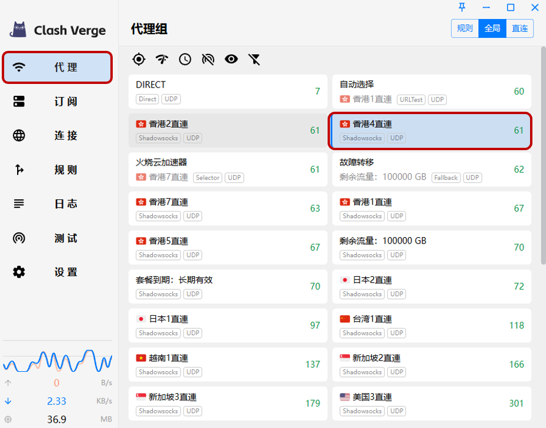Select the 香港2直連 proxy node
Screen dimensions: 546x428
click(227, 131)
